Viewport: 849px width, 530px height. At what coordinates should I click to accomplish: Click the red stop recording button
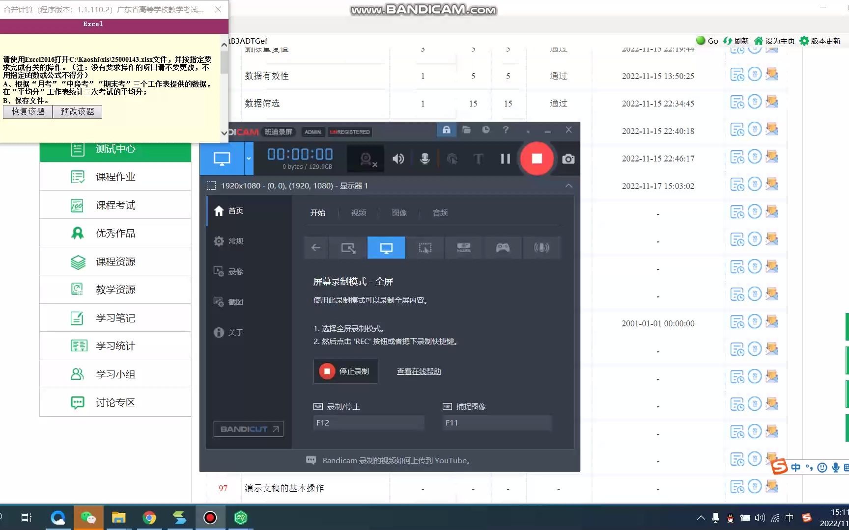click(537, 159)
